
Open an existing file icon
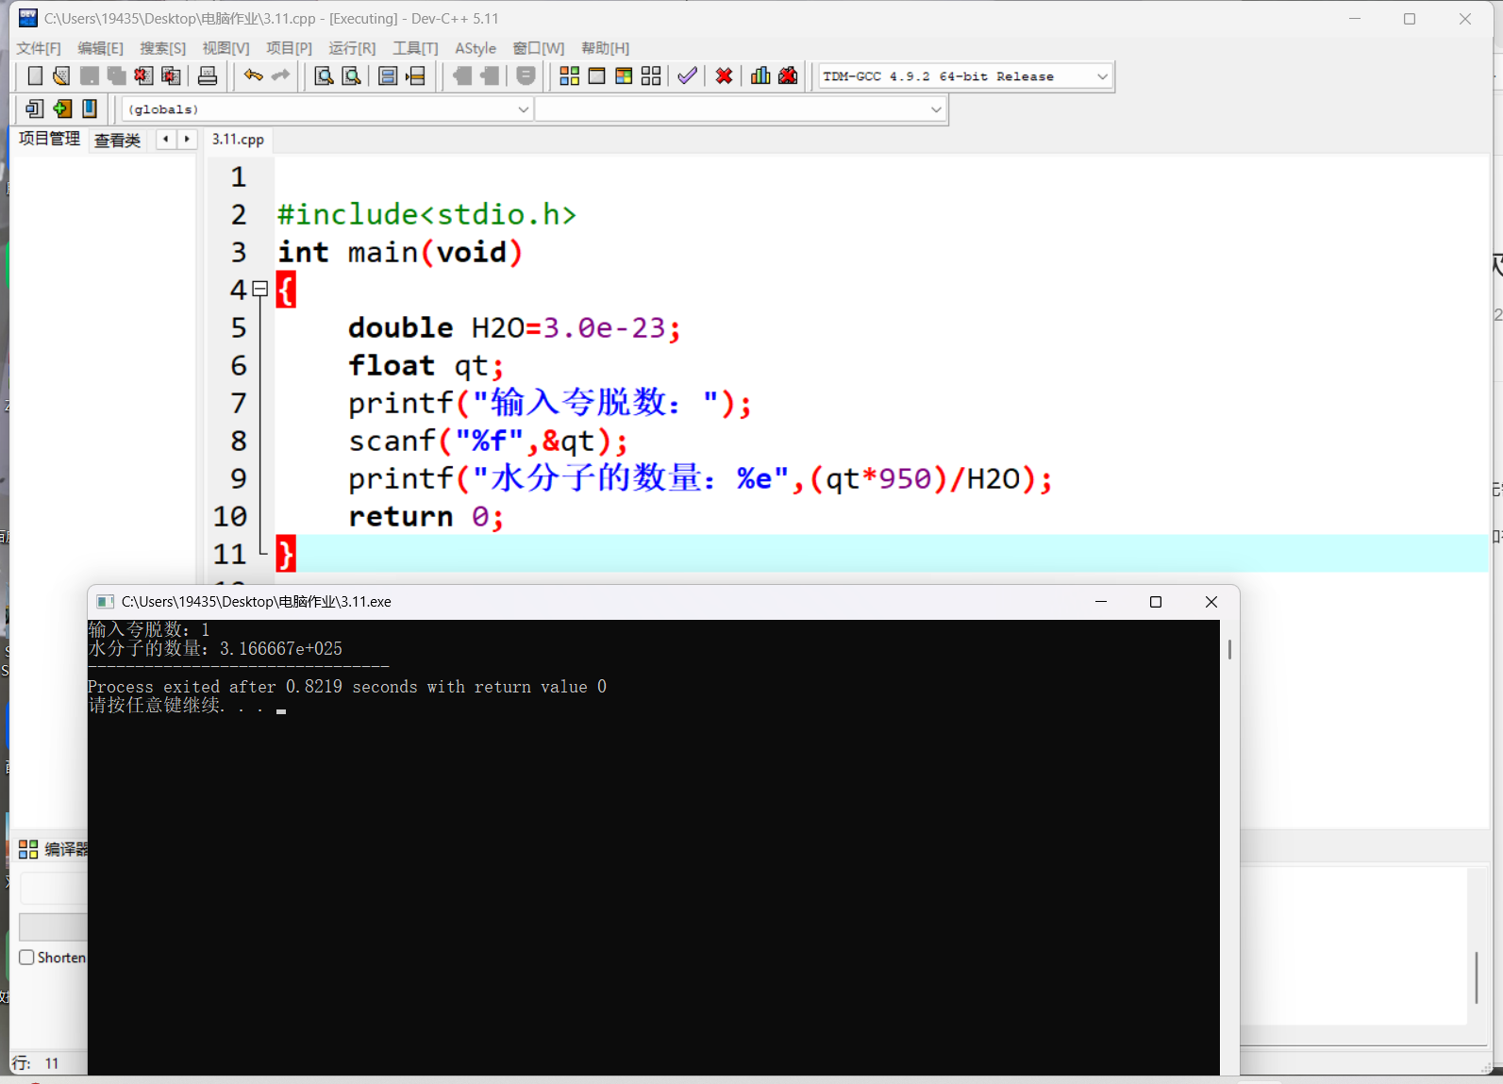[x=61, y=76]
